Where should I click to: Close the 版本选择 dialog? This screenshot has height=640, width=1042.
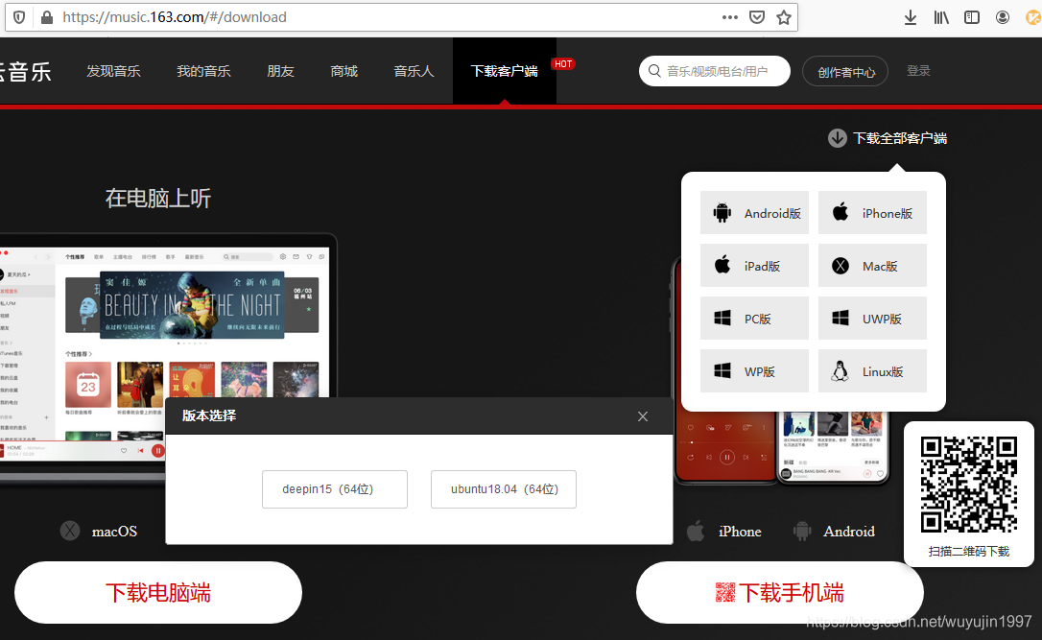click(643, 416)
